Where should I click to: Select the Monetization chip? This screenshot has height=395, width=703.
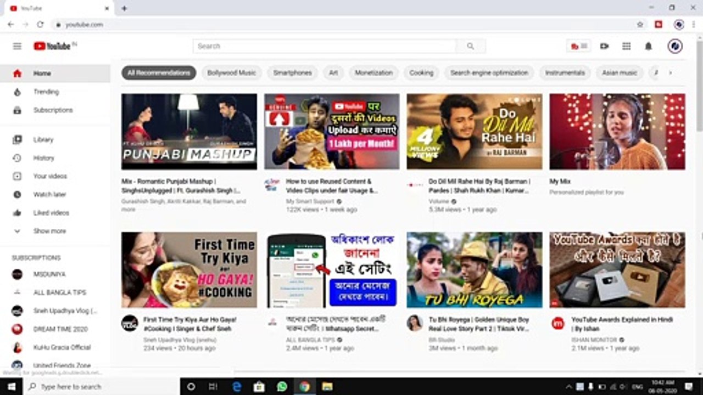[373, 72]
